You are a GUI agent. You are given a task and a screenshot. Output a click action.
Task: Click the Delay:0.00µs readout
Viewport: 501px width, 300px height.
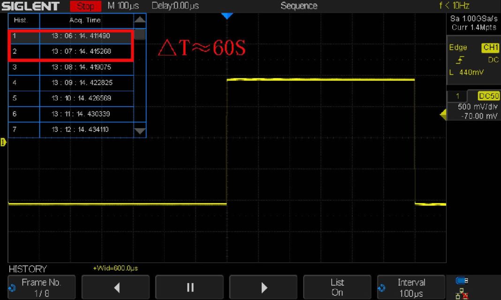(x=175, y=6)
